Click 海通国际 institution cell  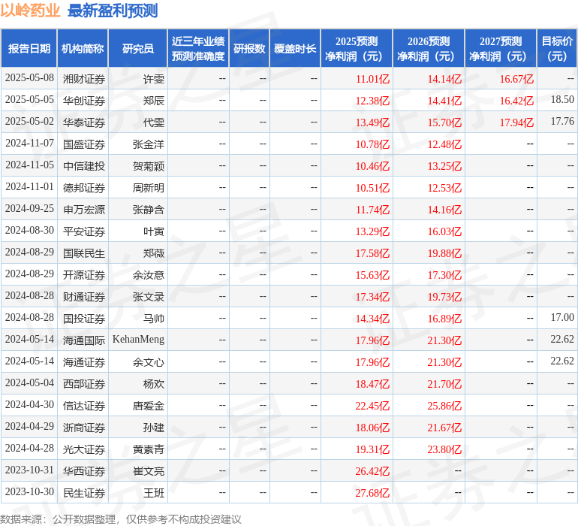click(x=83, y=340)
